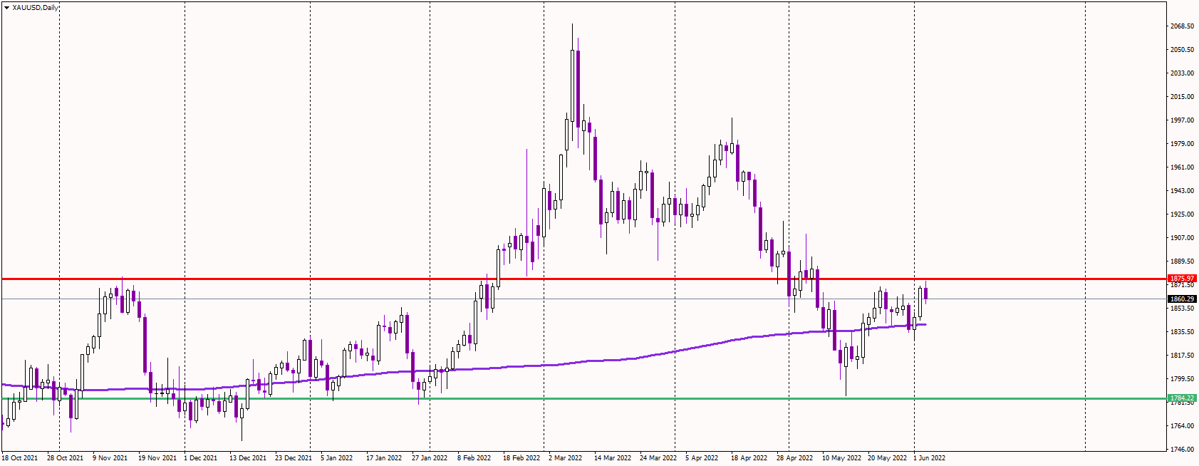Click the 1943.00 price axis label
This screenshot has width=1199, height=466.
[1182, 191]
